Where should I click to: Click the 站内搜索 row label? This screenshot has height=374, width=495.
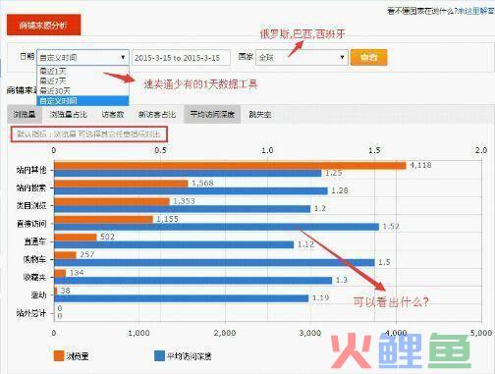[31, 187]
